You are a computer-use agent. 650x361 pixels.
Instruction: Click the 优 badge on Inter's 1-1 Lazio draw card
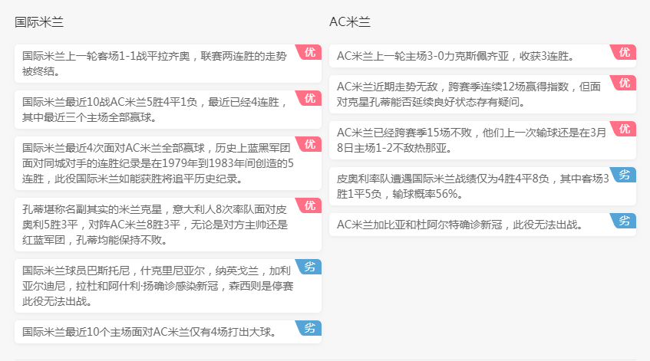click(309, 52)
